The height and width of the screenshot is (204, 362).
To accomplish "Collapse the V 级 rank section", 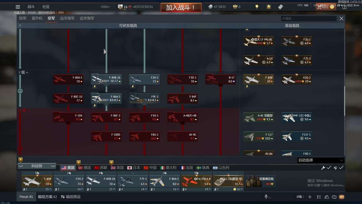I will (x=23, y=72).
